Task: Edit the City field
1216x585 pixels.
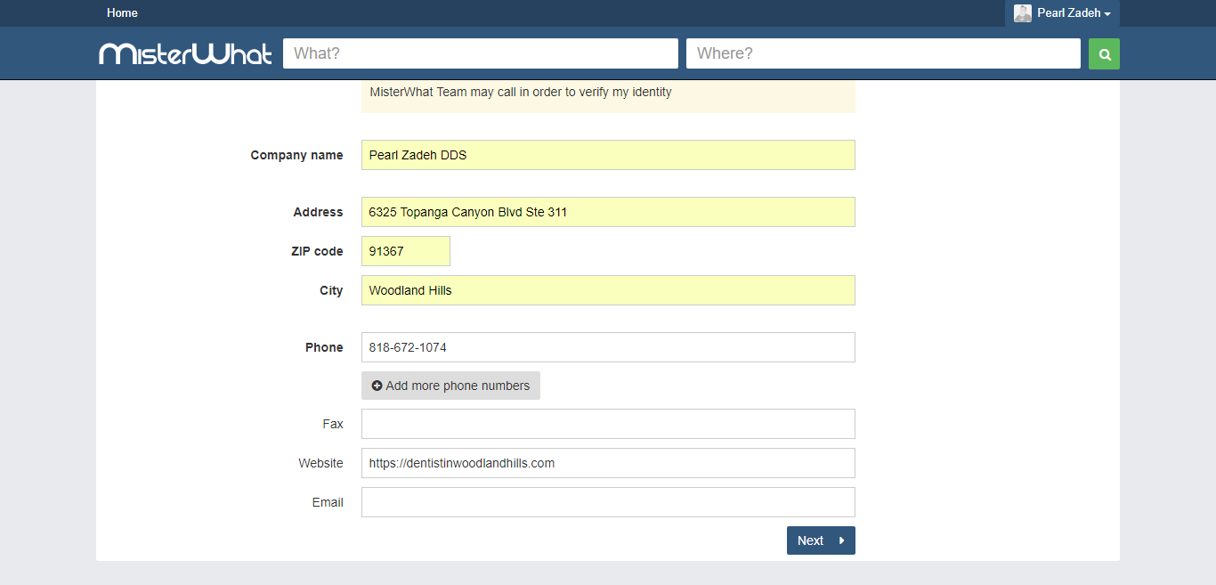Action: tap(608, 290)
